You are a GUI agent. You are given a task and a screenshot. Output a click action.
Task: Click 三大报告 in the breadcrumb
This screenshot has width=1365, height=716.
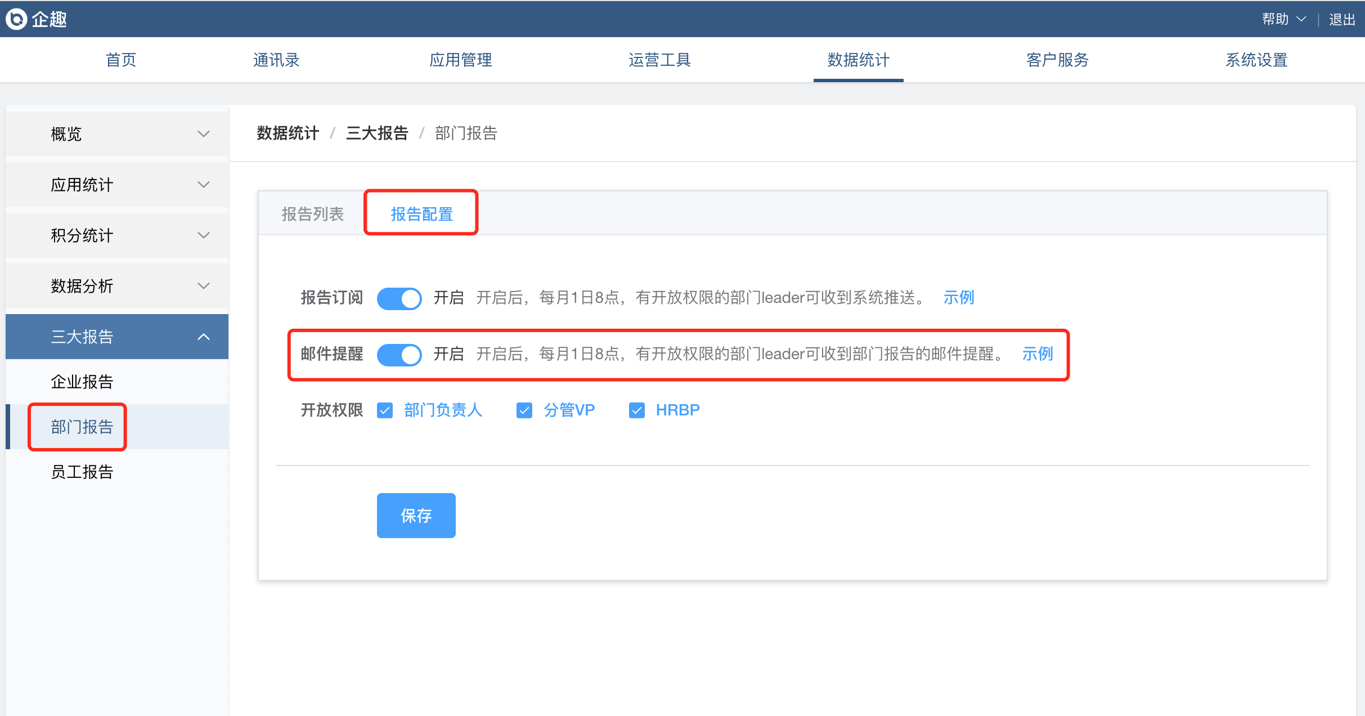[376, 133]
